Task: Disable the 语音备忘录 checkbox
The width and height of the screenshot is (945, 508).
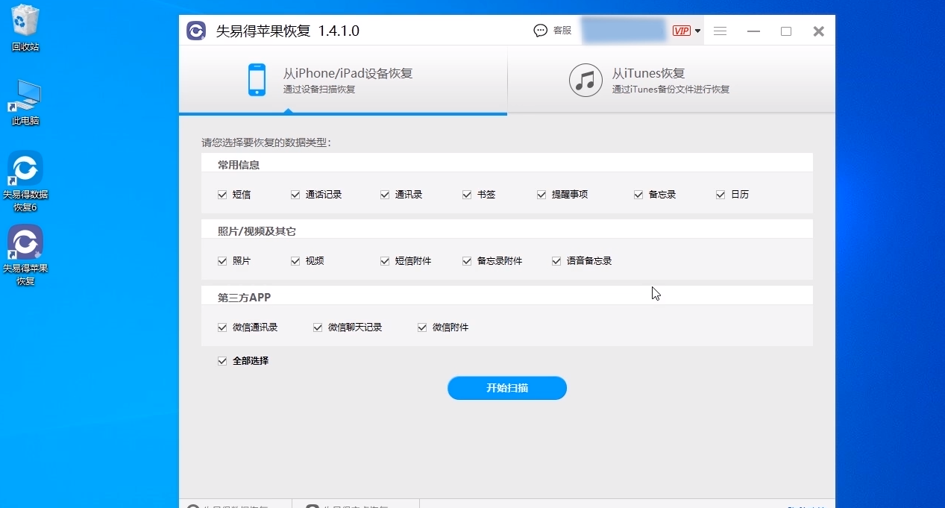Action: 556,261
